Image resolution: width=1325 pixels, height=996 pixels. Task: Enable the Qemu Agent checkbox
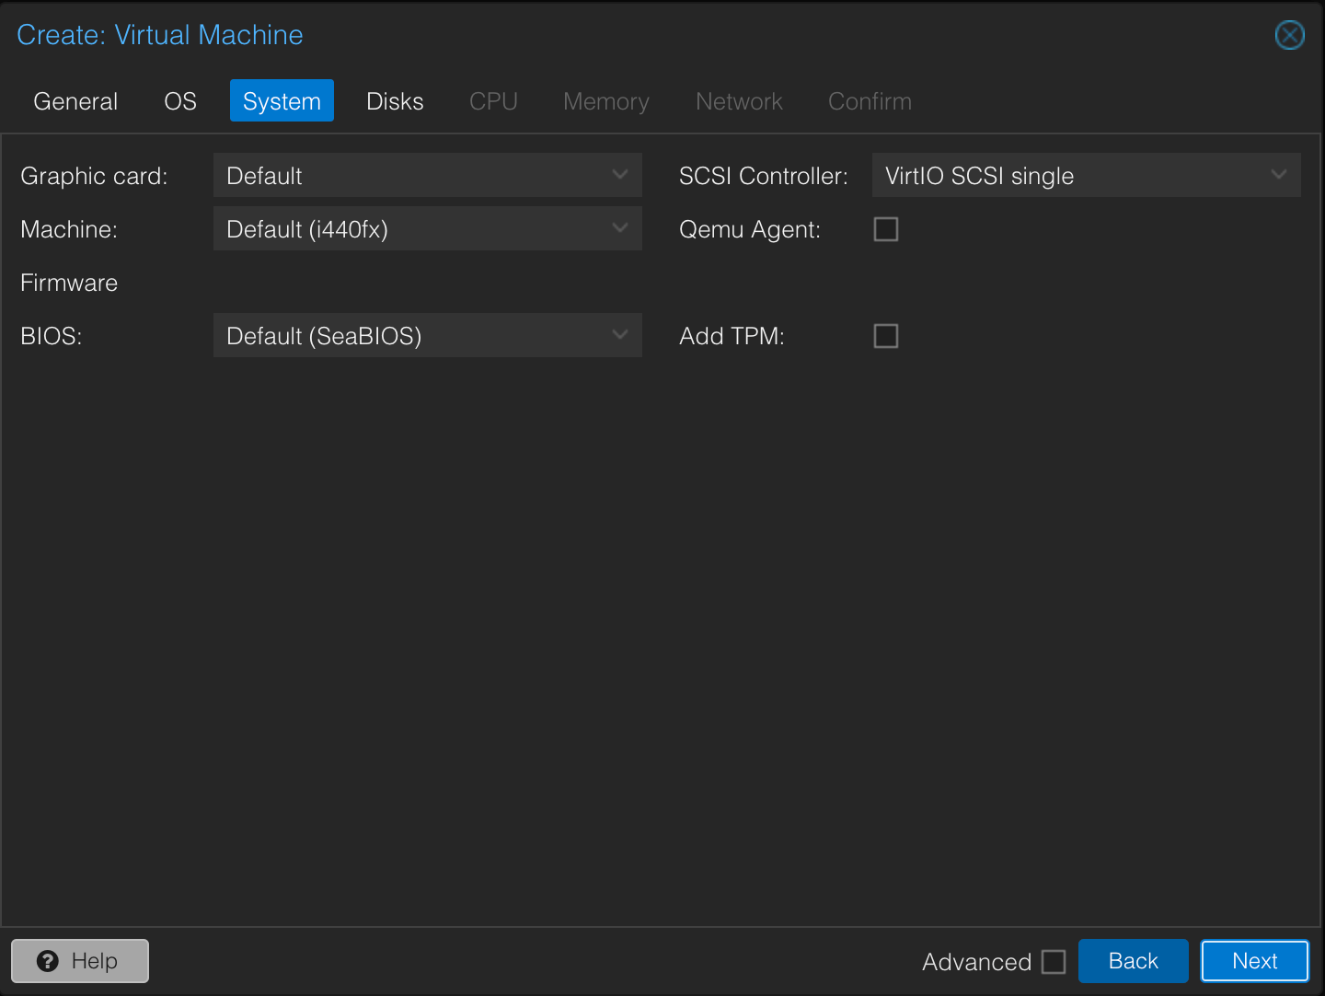click(x=886, y=229)
